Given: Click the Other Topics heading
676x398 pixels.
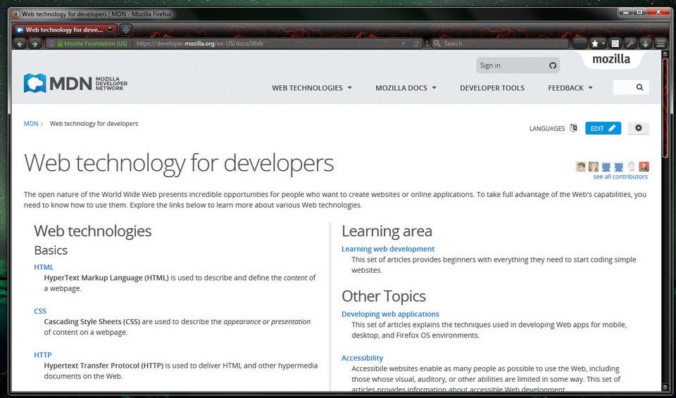Looking at the screenshot, I should 384,296.
